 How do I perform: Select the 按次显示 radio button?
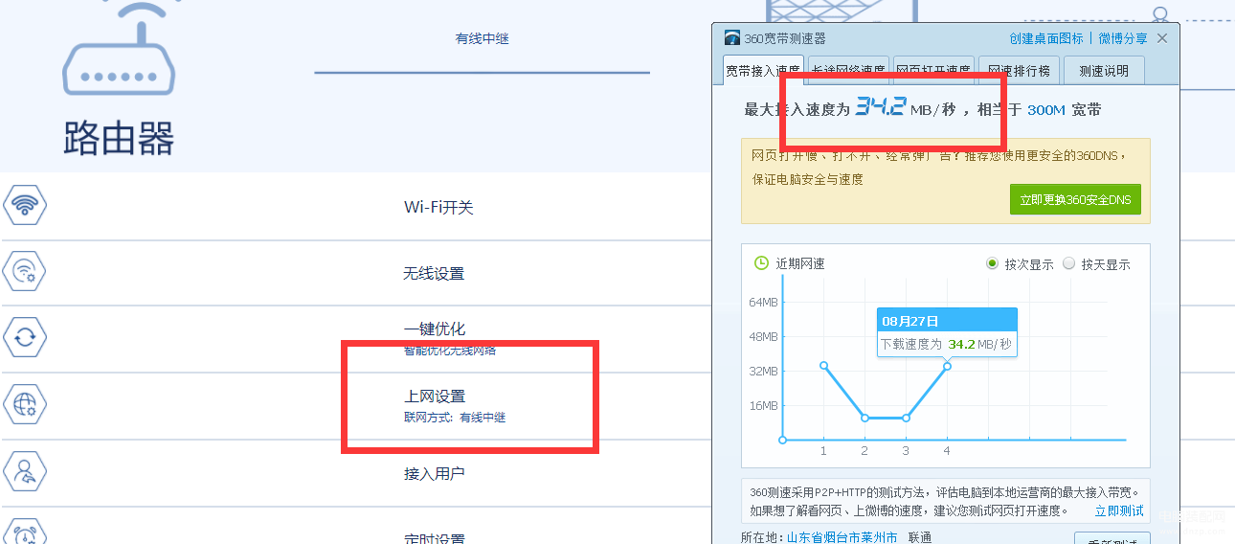tap(992, 263)
